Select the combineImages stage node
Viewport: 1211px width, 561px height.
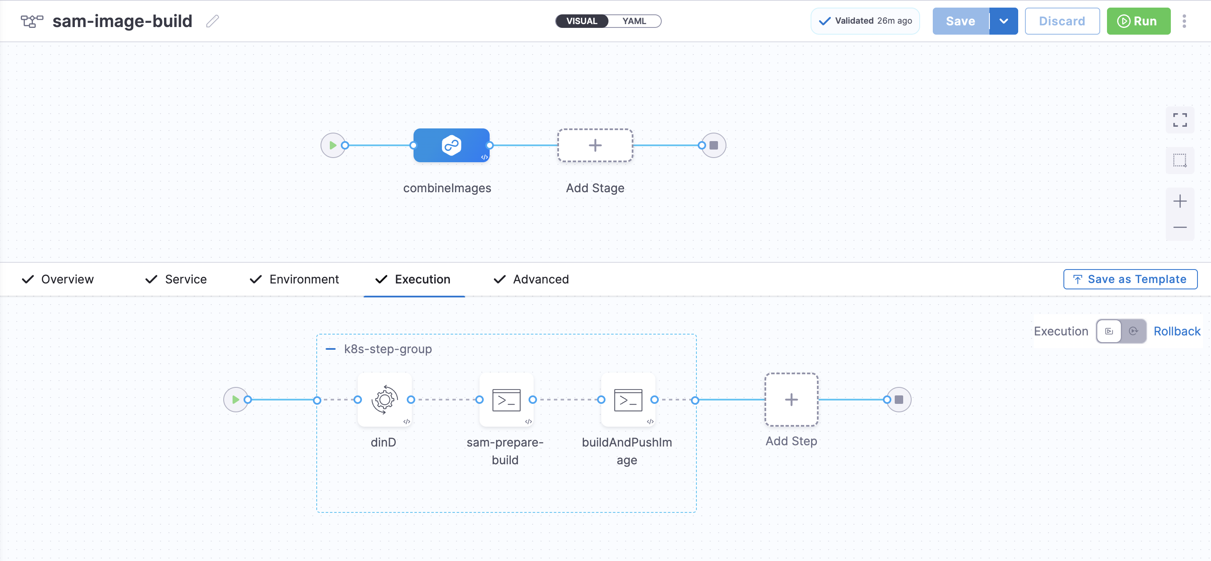pyautogui.click(x=451, y=145)
